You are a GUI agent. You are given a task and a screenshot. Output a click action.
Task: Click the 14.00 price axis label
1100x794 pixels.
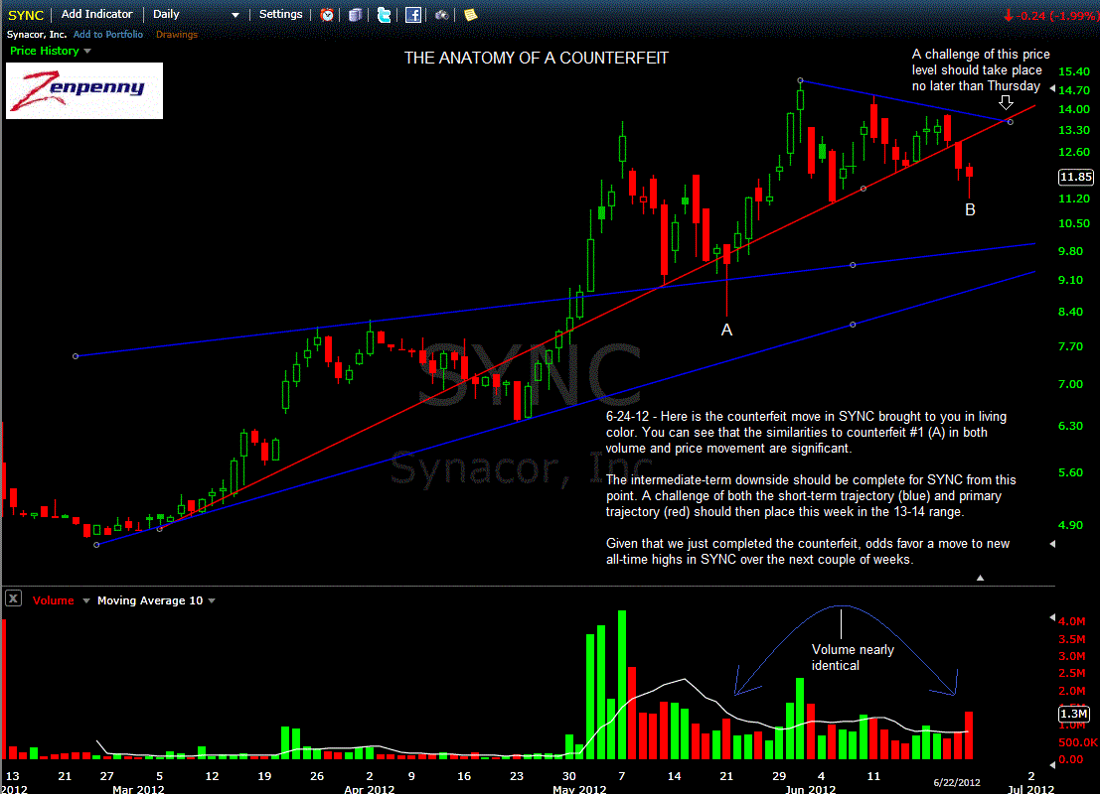click(x=1074, y=109)
